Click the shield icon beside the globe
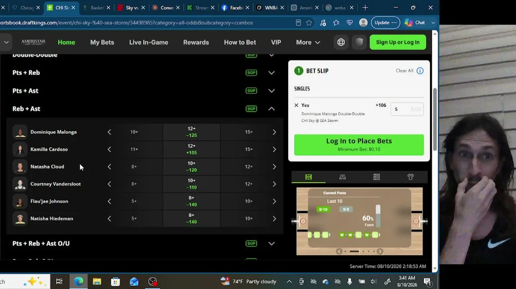Screen dimensions: 516x289 point(359,42)
